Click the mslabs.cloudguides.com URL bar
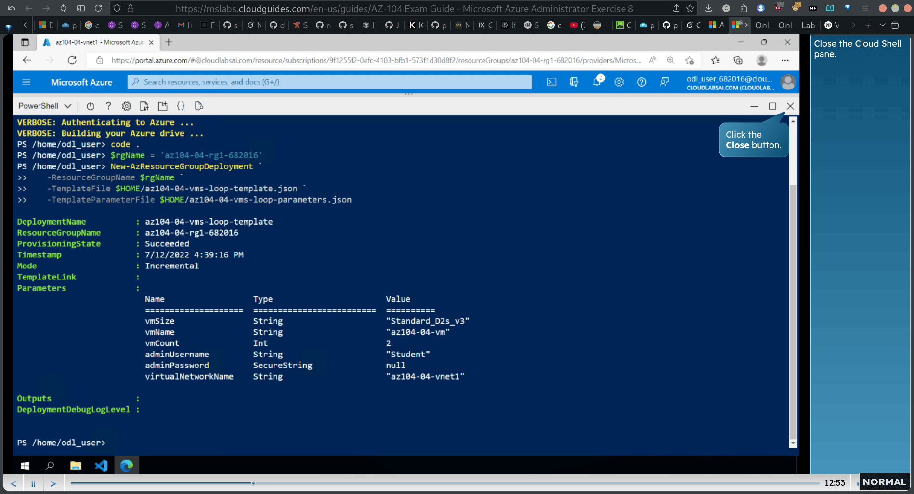Image resolution: width=914 pixels, height=494 pixels. (x=405, y=8)
